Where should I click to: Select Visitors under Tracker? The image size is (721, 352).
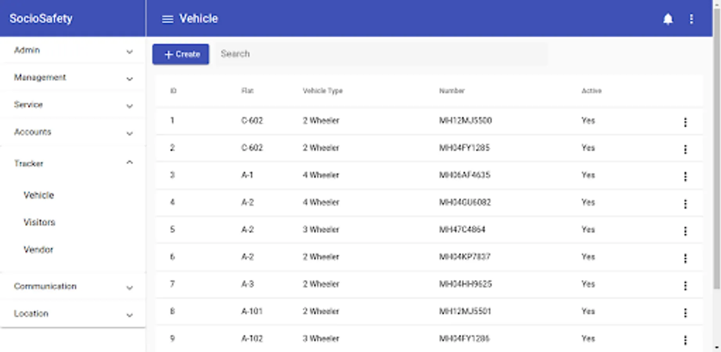pos(39,222)
